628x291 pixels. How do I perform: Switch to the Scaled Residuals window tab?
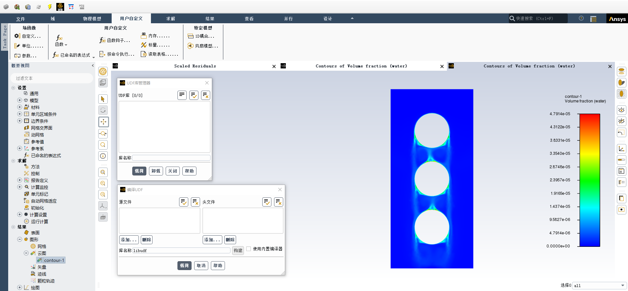point(195,66)
